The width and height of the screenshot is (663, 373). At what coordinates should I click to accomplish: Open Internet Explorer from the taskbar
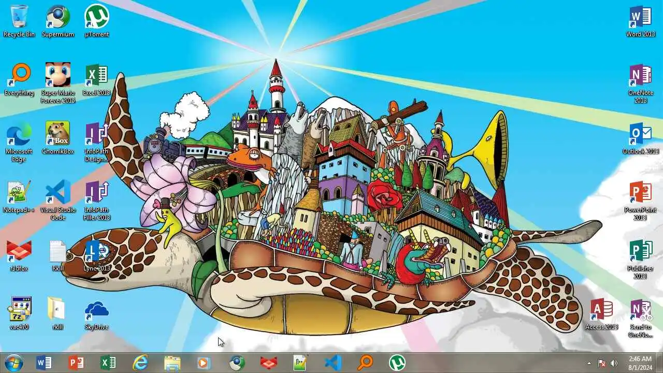(x=140, y=363)
